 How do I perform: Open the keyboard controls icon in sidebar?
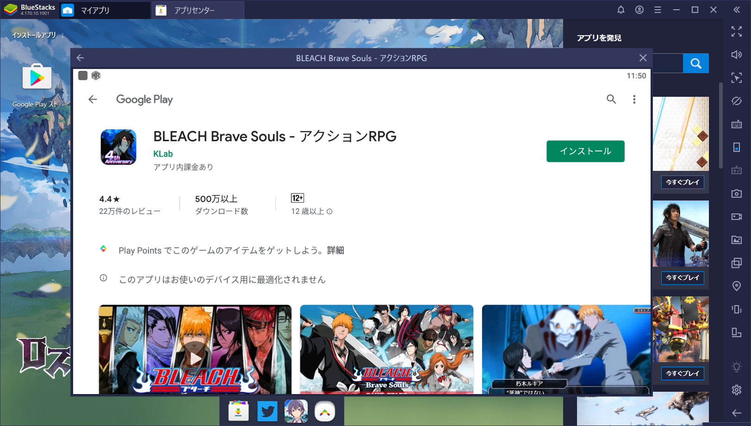[x=737, y=124]
